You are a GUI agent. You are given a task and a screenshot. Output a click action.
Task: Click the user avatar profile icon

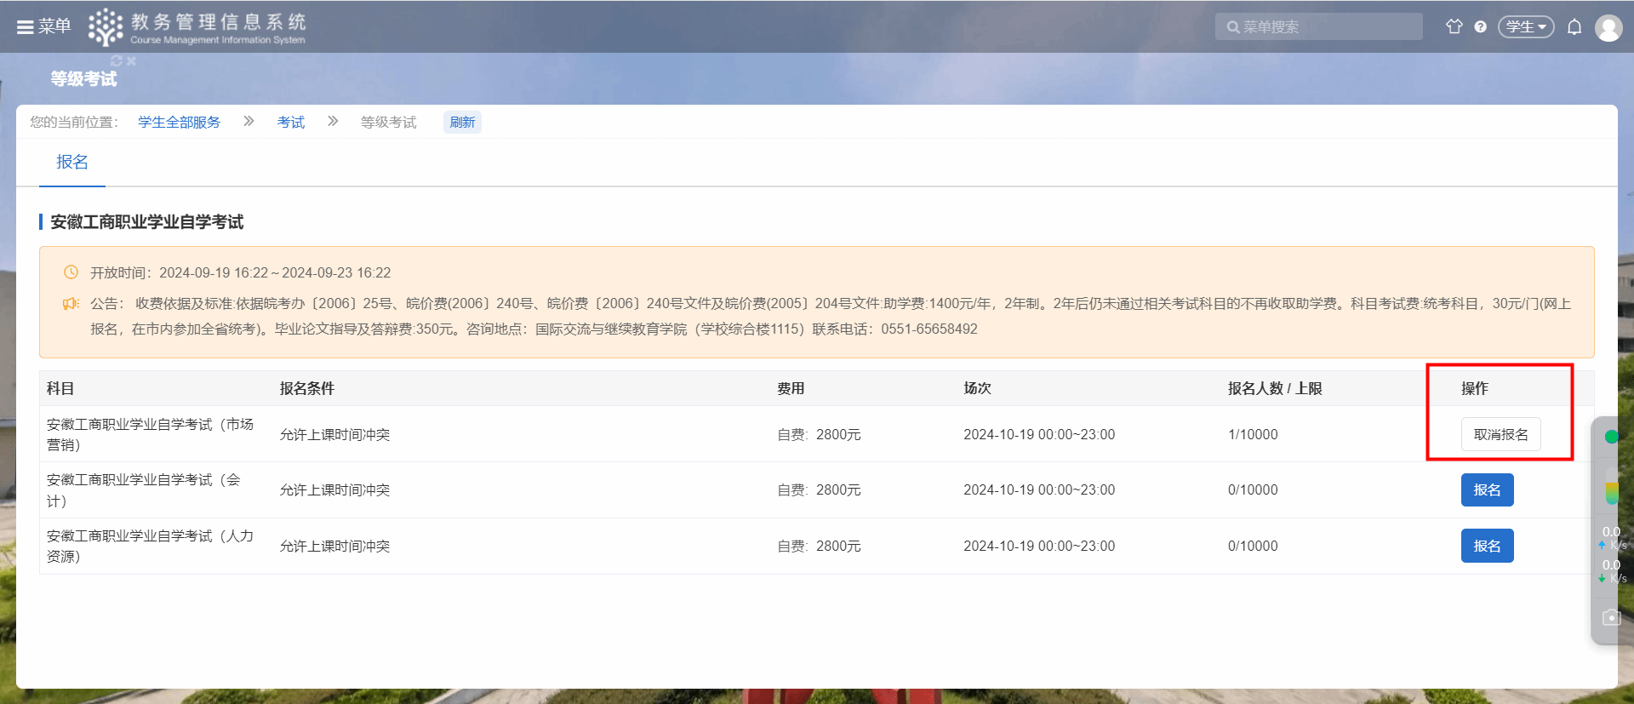coord(1608,28)
